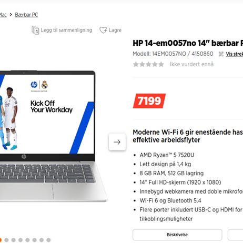Click the heart save icon
This screenshot has width=243, height=243.
click(103, 30)
